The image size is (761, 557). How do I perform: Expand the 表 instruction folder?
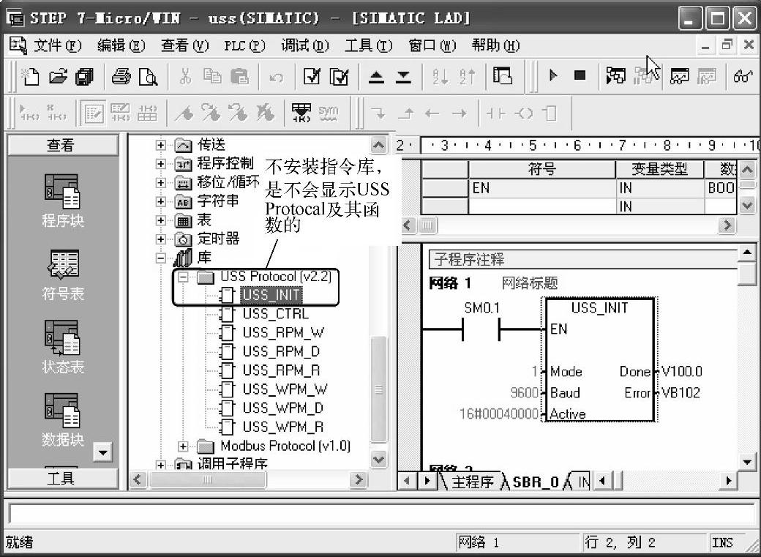point(161,220)
